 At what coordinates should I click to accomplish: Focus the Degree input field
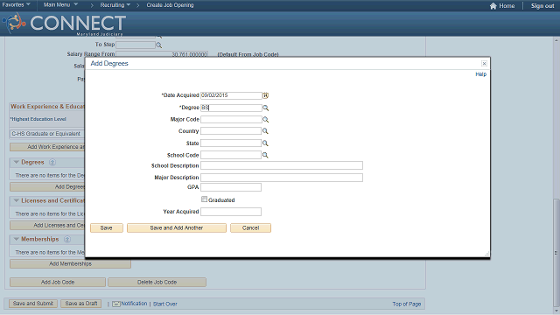click(231, 108)
